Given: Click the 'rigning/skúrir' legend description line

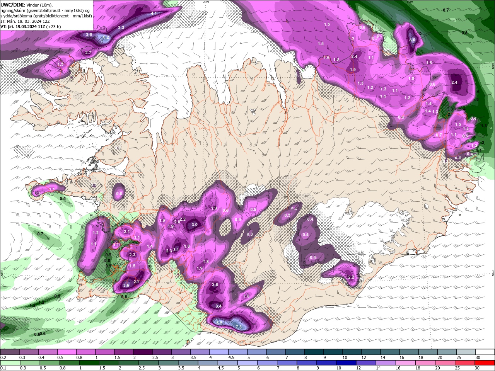Looking at the screenshot, I should (x=46, y=10).
